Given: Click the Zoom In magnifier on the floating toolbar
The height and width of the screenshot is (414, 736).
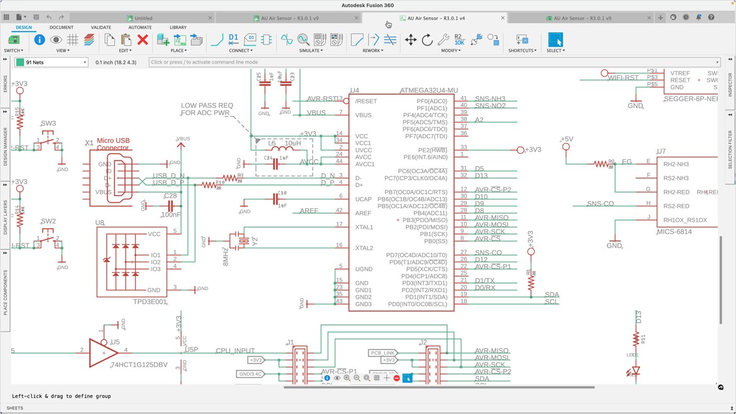Looking at the screenshot, I should point(347,378).
